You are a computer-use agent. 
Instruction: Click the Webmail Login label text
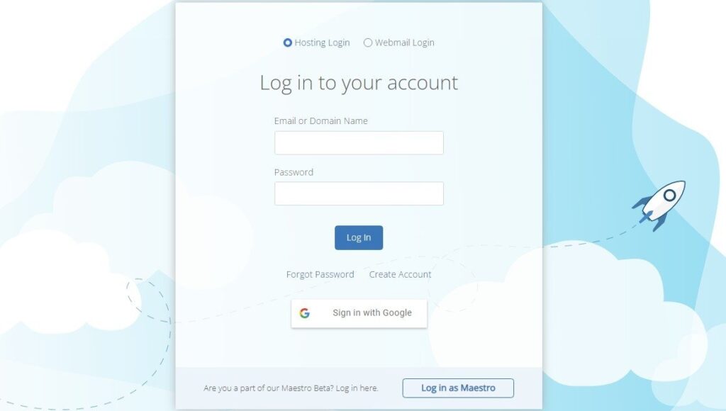[405, 43]
